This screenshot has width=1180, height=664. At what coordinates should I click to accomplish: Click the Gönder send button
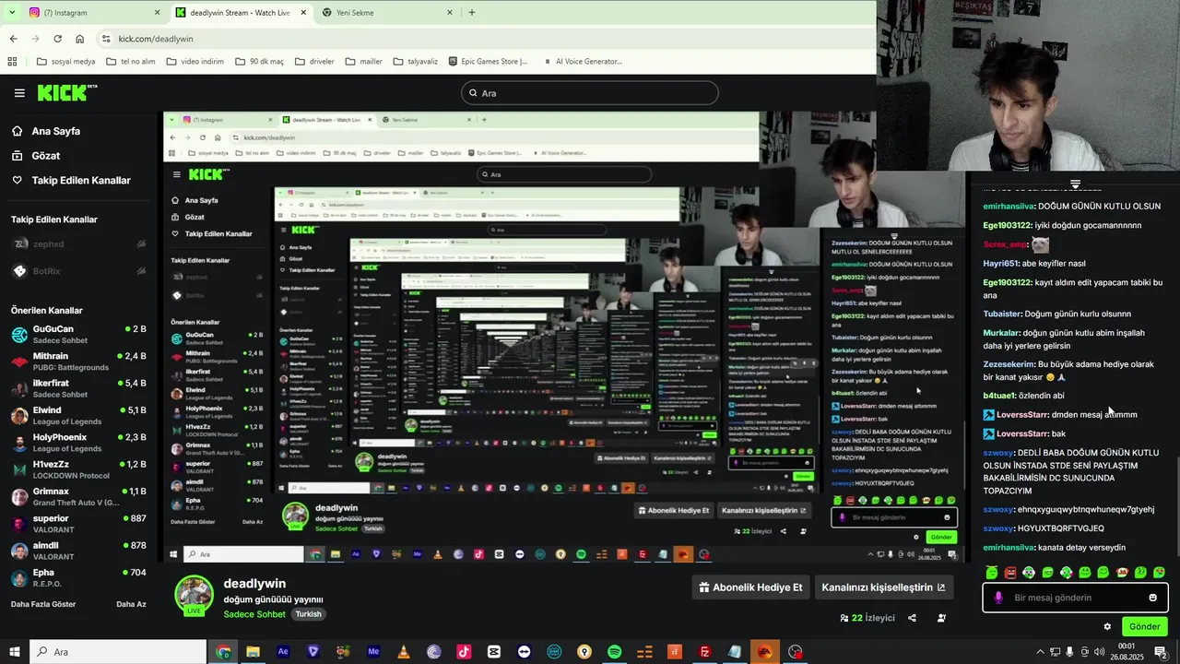tap(1144, 627)
